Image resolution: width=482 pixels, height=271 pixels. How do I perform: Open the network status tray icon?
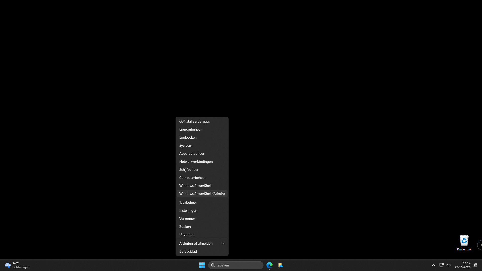[x=441, y=265]
